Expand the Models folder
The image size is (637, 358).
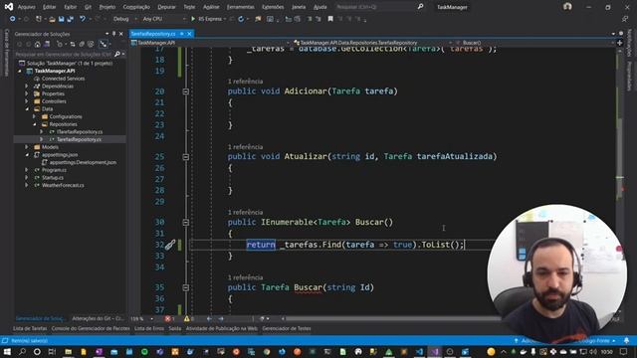pyautogui.click(x=27, y=147)
